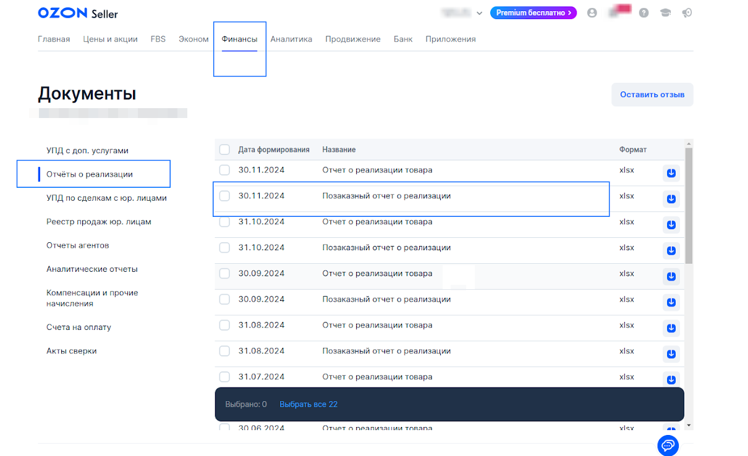Open Акты сверки in the sidebar
Image resolution: width=748 pixels, height=456 pixels.
tap(72, 351)
